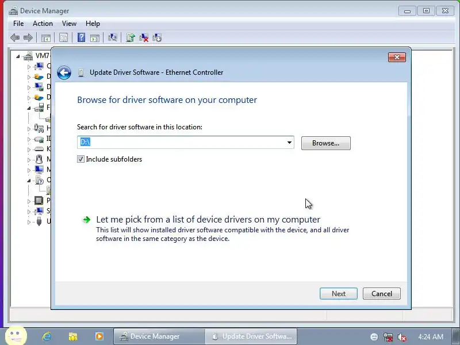Click the Start button orb

click(x=16, y=335)
